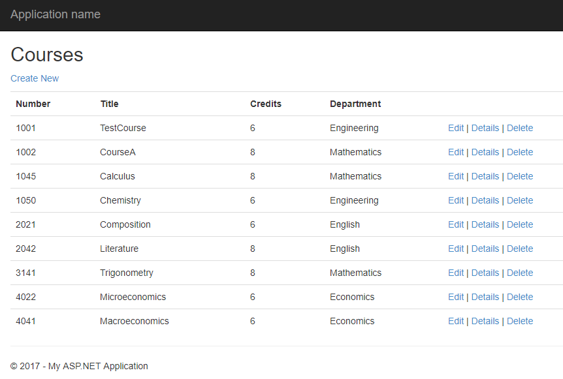This screenshot has height=379, width=563.
Task: Edit the CourseA entry
Action: (x=456, y=152)
